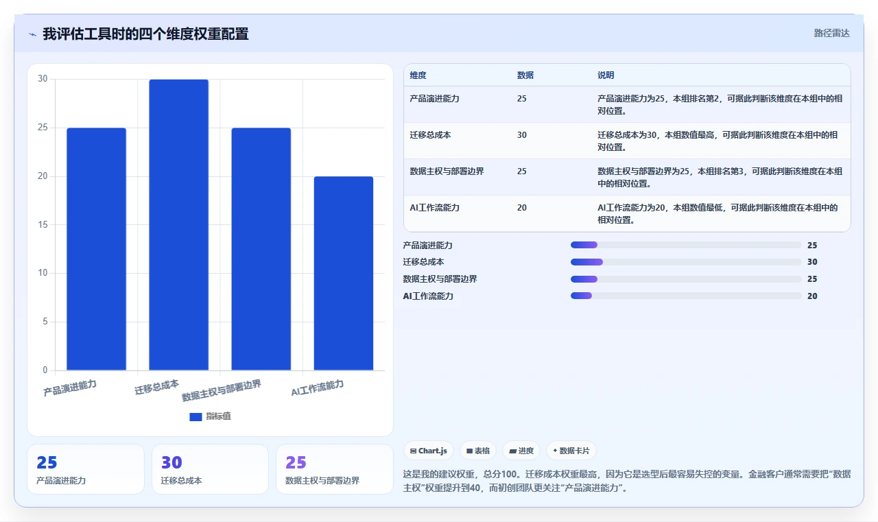
Task: Click the AI工作流能力 label in progress list
Action: click(428, 296)
